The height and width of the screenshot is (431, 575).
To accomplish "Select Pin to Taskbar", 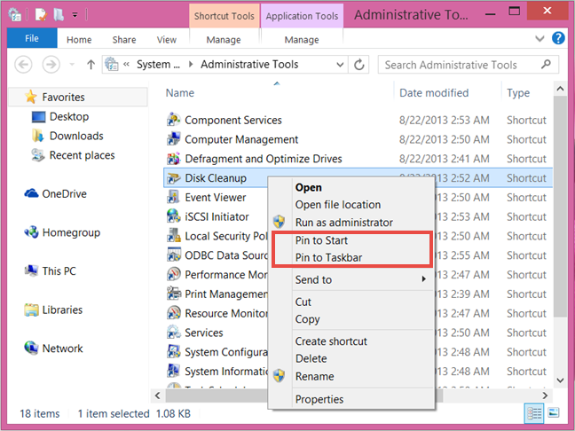I will pyautogui.click(x=328, y=258).
